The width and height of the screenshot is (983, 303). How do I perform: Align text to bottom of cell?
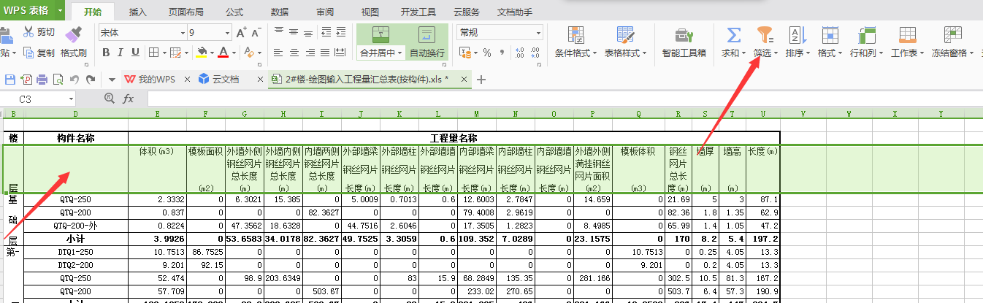click(x=309, y=32)
